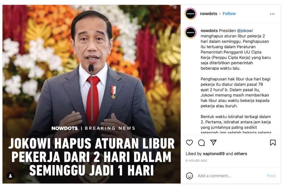Open nowdots avatar beside the caption
Image resolution: width=283 pixels, height=189 pixels.
(190, 33)
